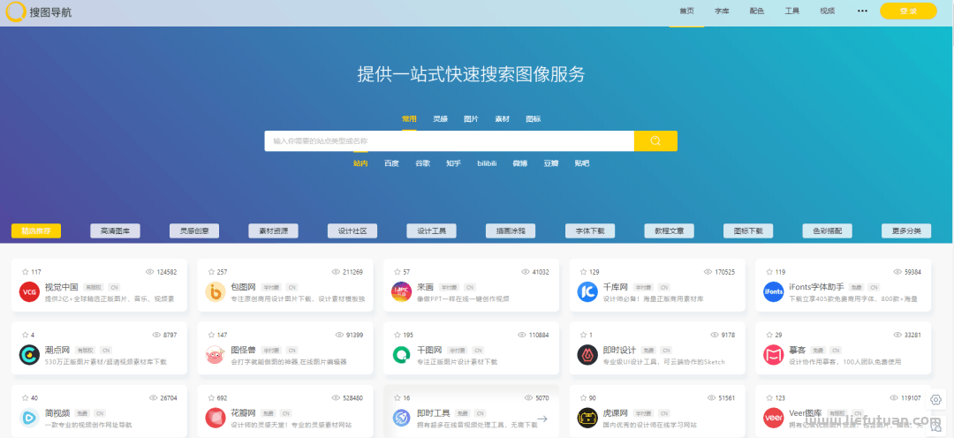Image resolution: width=954 pixels, height=438 pixels.
Task: Choose 贴吧 search engine option
Action: pos(581,163)
